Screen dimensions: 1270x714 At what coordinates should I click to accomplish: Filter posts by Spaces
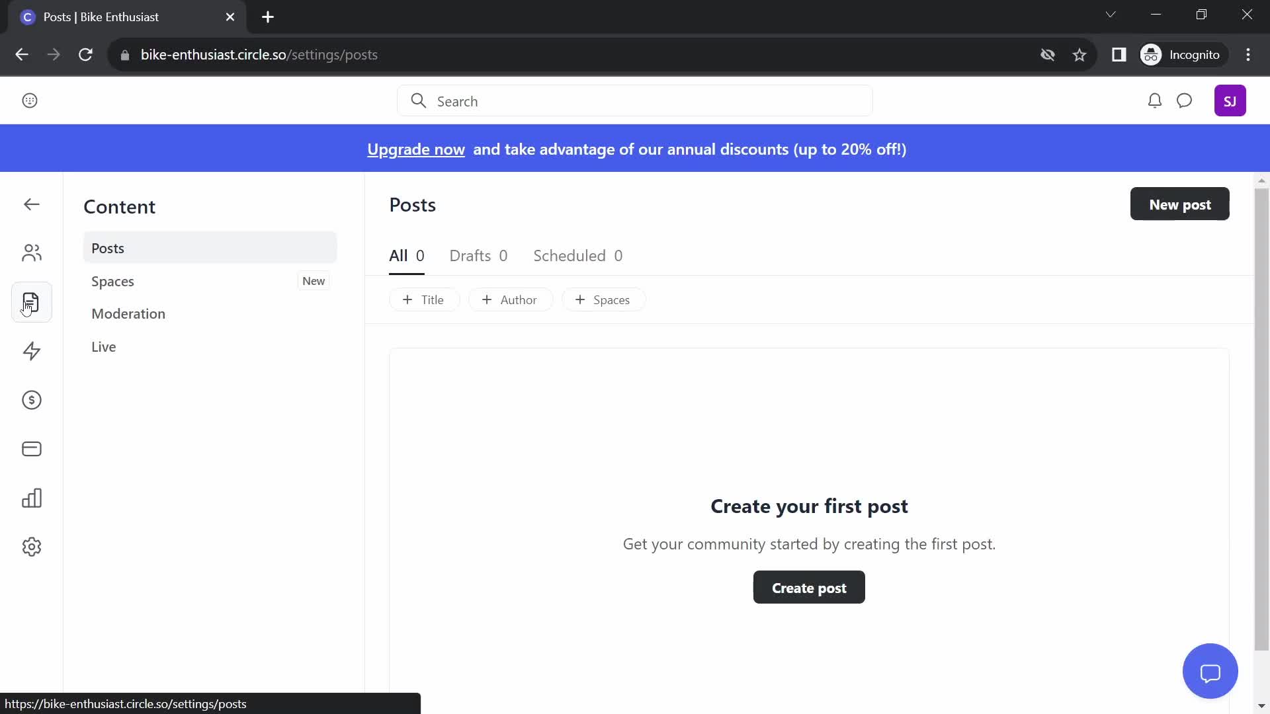(x=602, y=299)
